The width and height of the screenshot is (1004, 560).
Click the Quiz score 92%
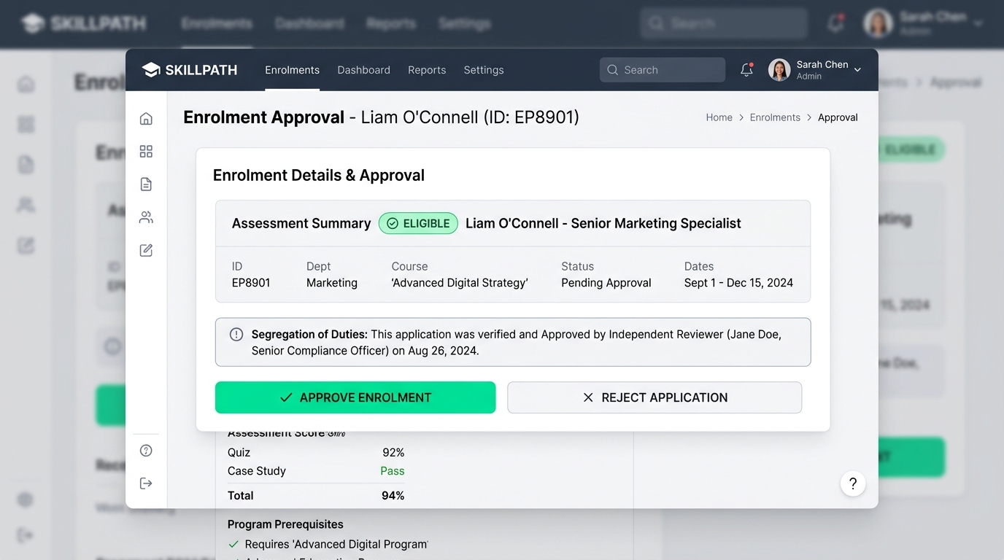(393, 452)
